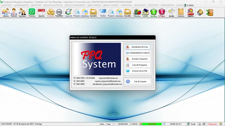Open the CADASTROS menu
This screenshot has height=126, width=225.
click(7, 5)
